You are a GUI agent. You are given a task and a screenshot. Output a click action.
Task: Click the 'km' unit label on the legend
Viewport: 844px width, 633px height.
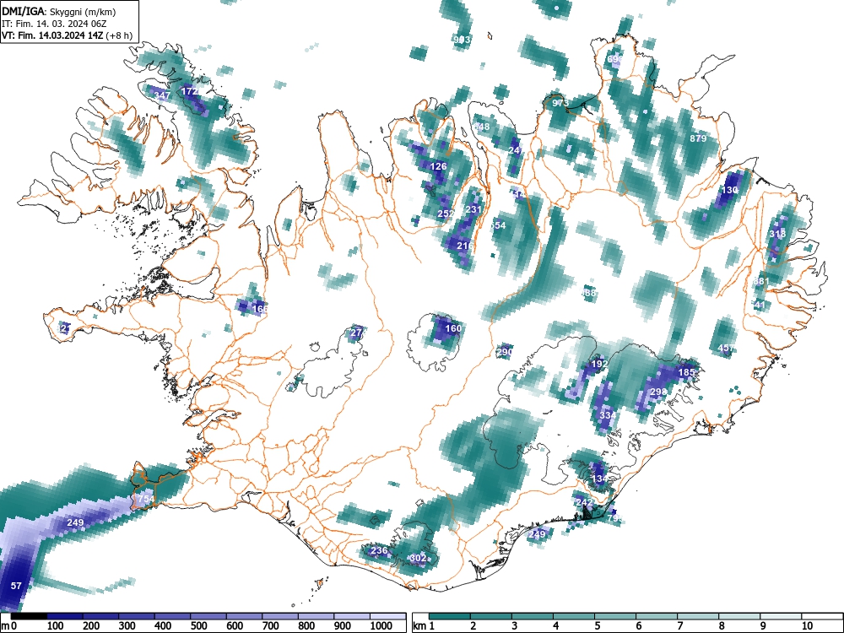pos(419,626)
